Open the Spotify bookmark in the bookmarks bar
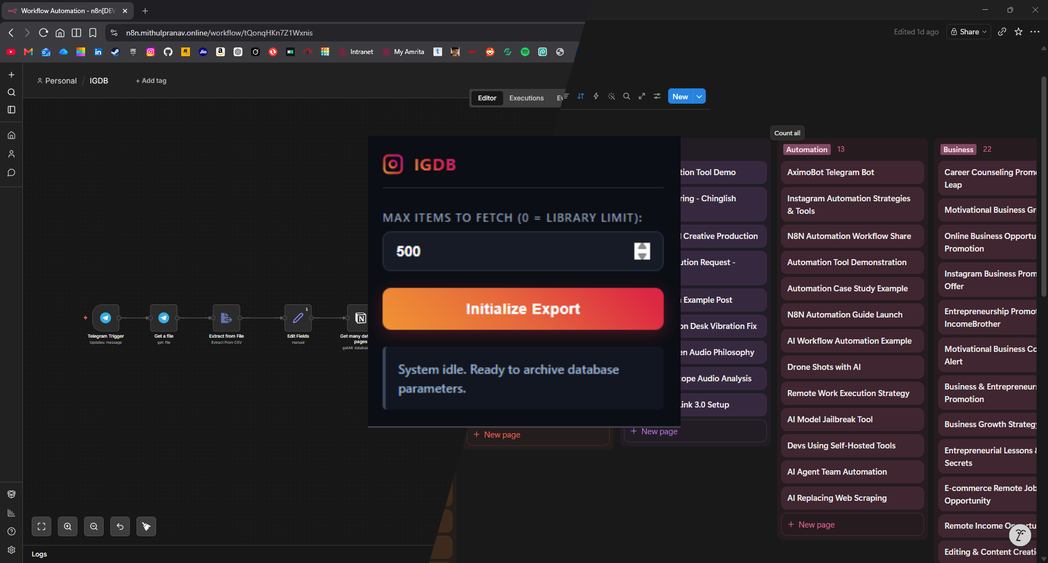 pos(525,52)
